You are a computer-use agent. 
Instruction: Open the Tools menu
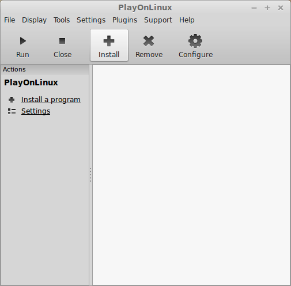(x=62, y=20)
